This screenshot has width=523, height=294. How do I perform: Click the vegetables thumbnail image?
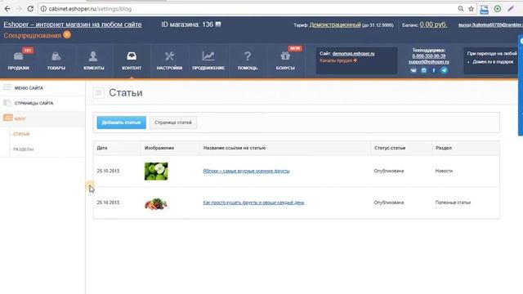(x=156, y=203)
